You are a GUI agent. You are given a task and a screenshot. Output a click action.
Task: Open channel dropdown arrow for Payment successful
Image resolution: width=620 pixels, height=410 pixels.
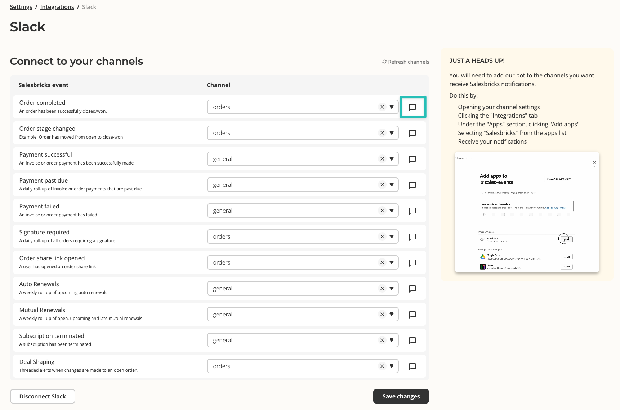[392, 159]
